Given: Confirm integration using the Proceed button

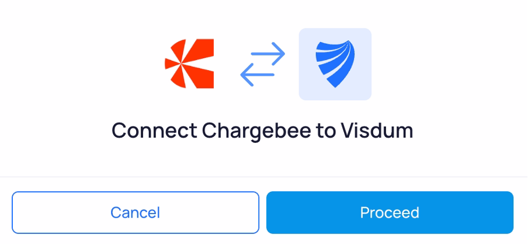Looking at the screenshot, I should (x=390, y=212).
